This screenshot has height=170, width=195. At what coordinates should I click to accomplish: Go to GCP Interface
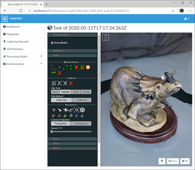(15, 49)
